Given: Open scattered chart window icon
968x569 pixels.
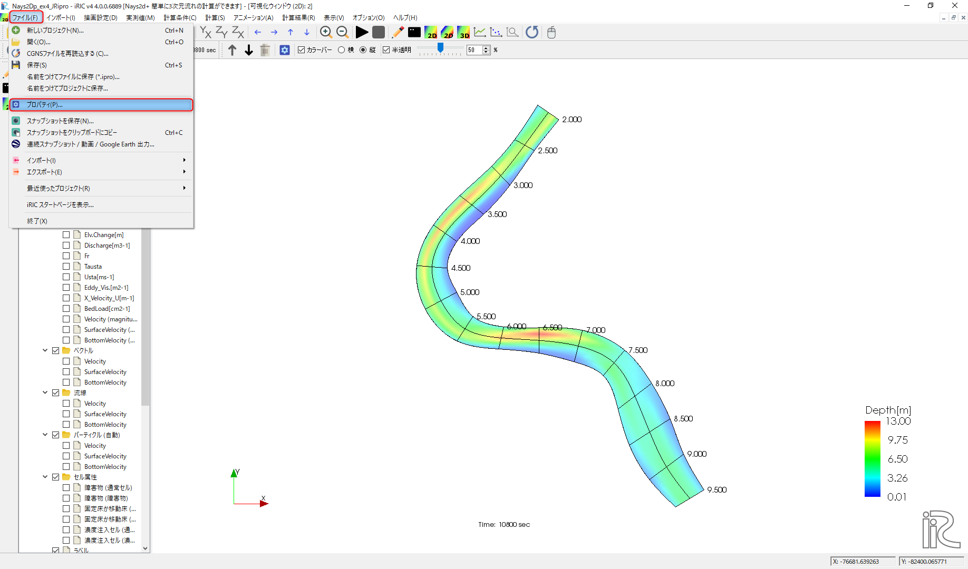Looking at the screenshot, I should [496, 32].
